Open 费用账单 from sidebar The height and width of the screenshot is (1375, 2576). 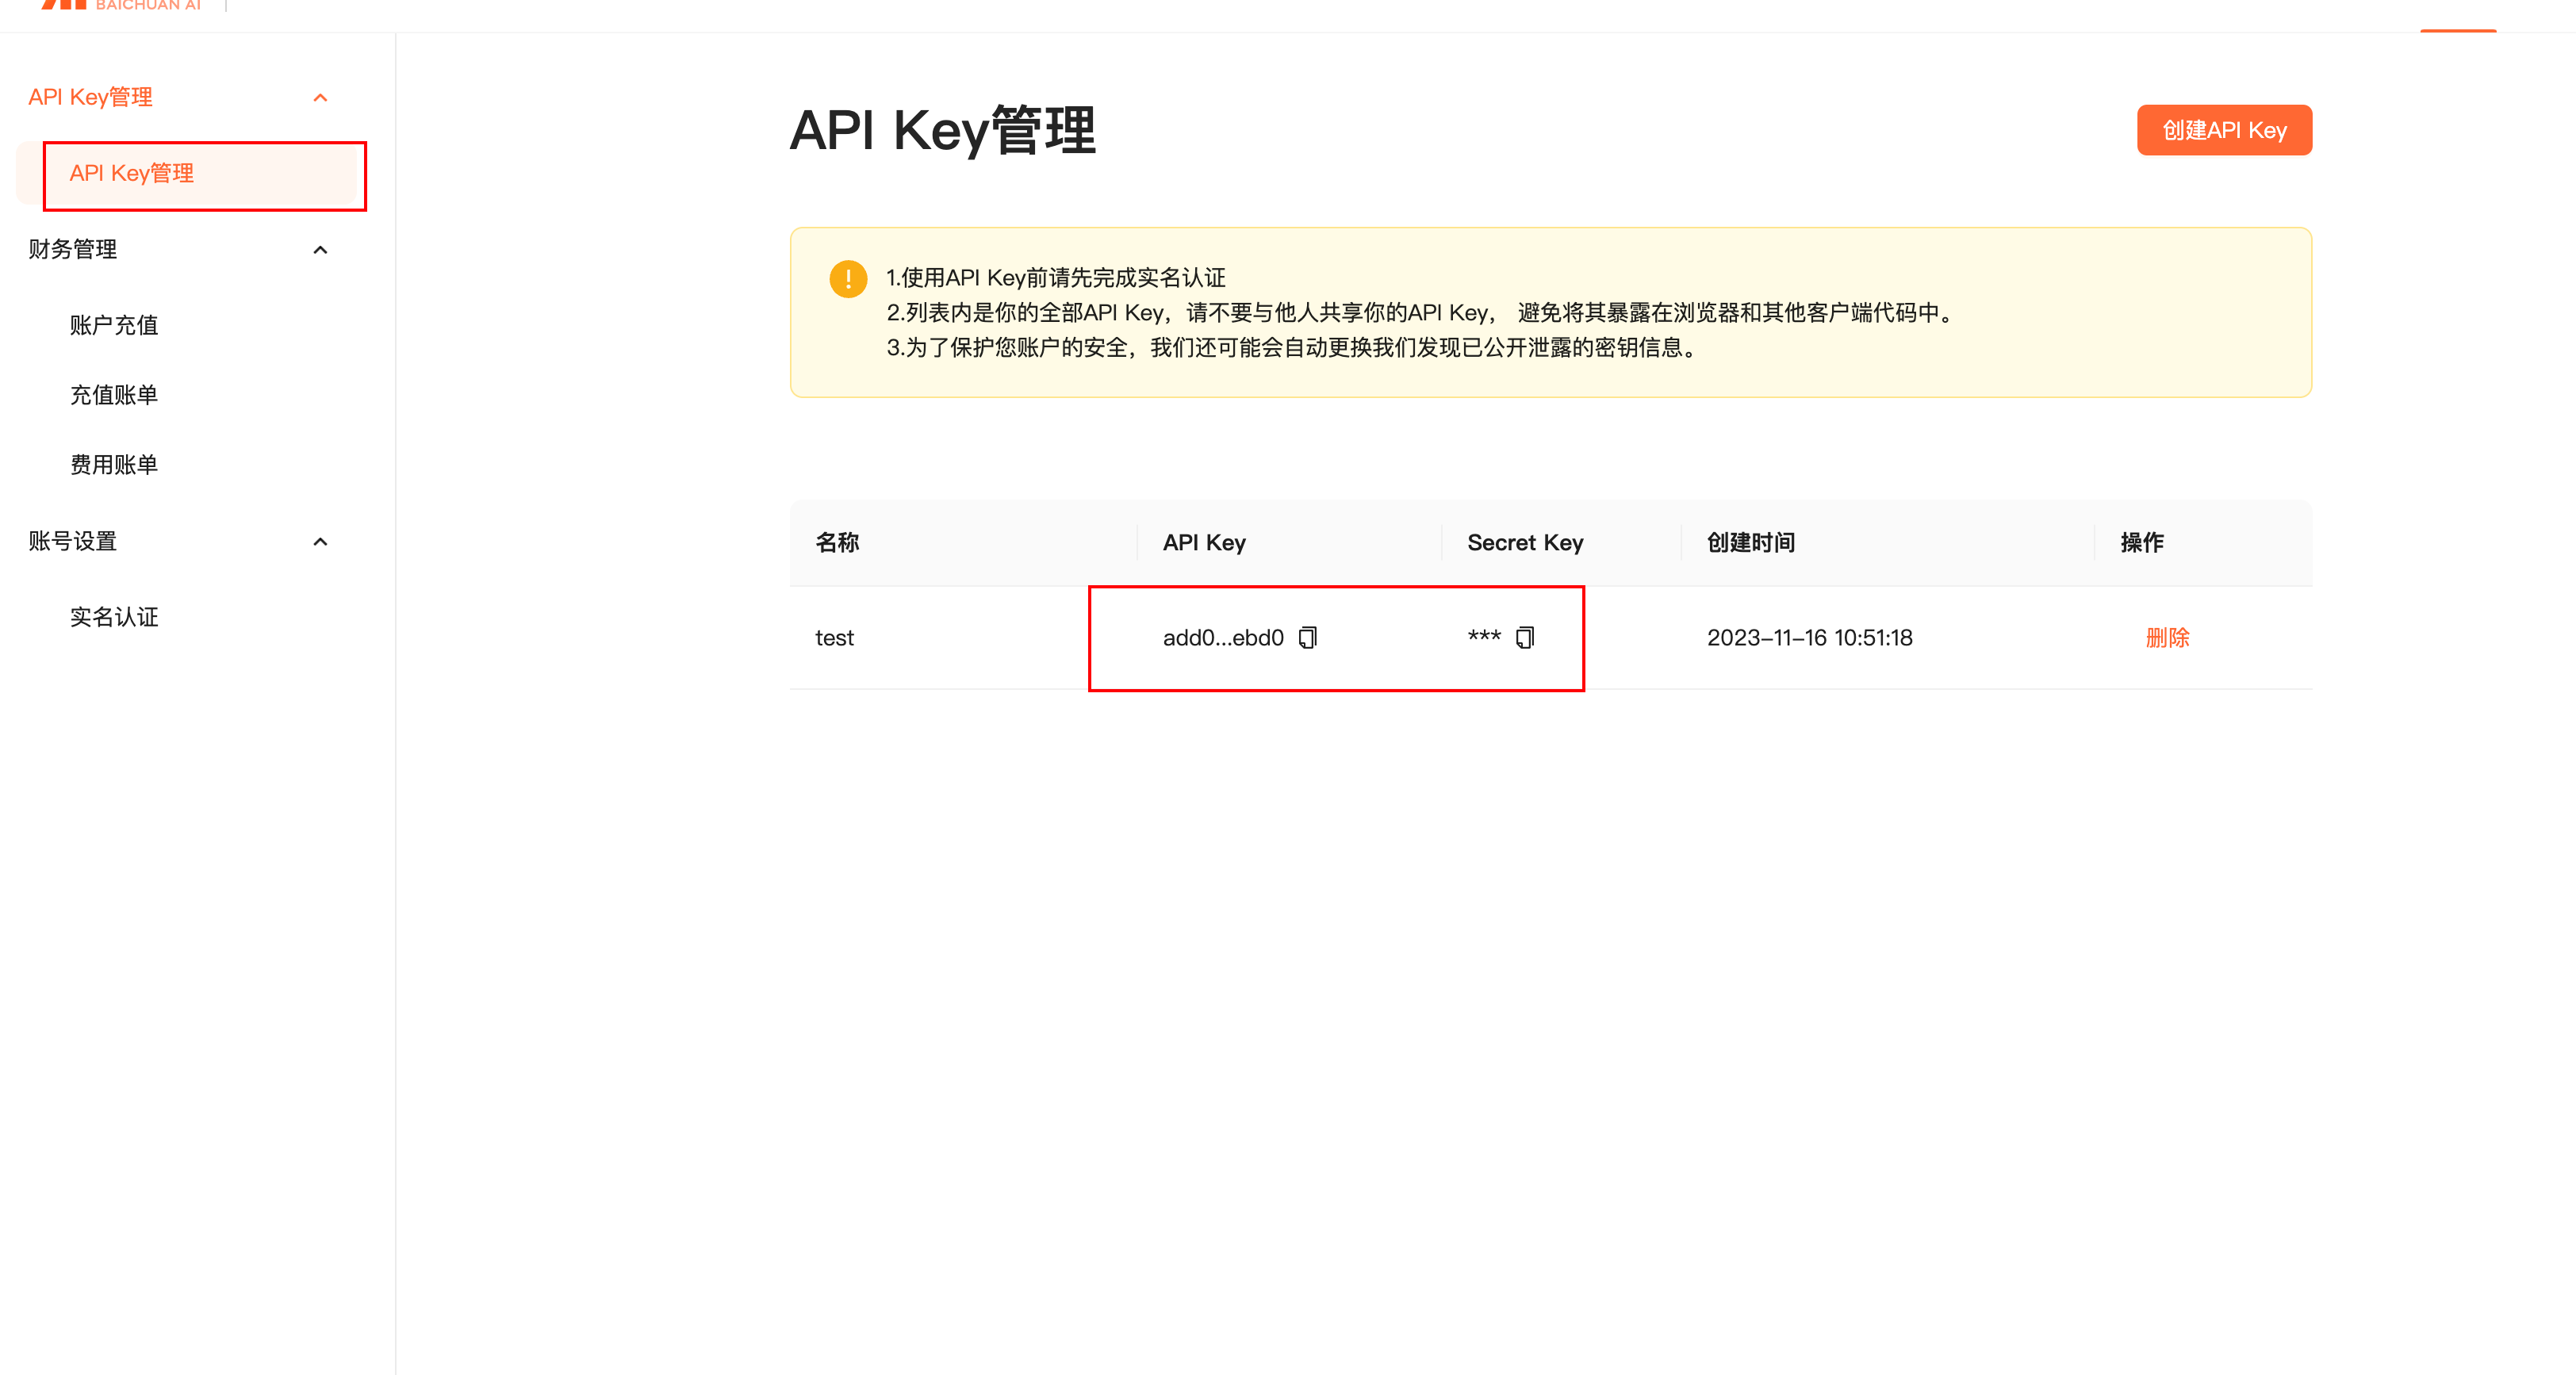[114, 465]
